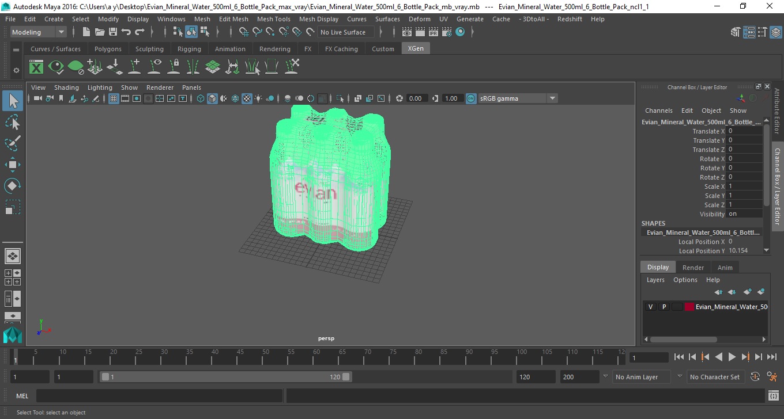Image resolution: width=784 pixels, height=419 pixels.
Task: Click XGen clear preview leaf icon
Action: 76,67
